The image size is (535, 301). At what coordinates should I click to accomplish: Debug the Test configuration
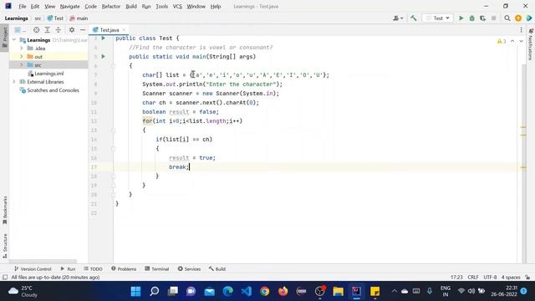click(471, 18)
